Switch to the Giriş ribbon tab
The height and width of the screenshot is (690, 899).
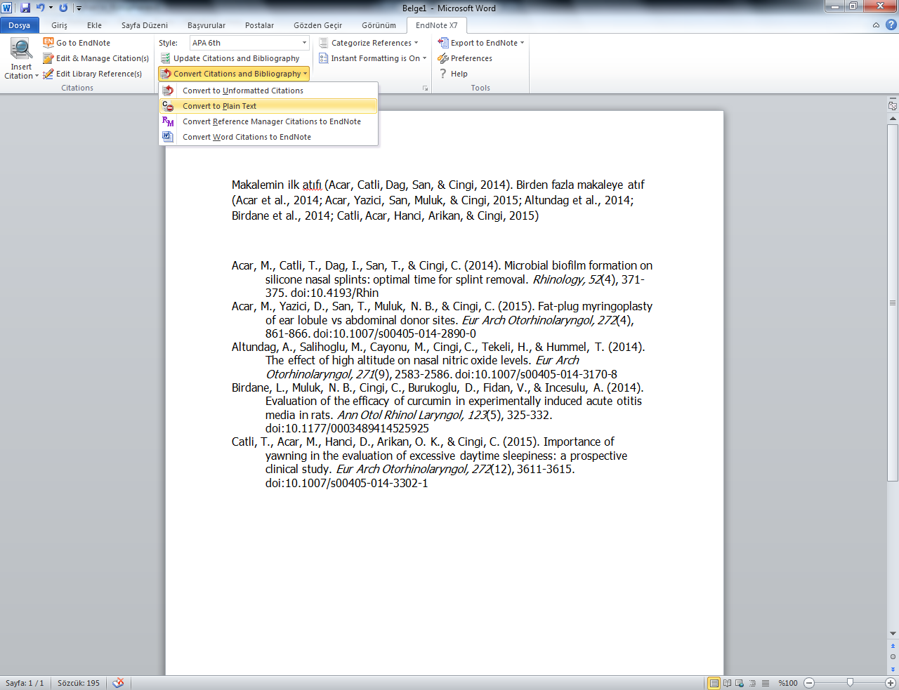[59, 25]
